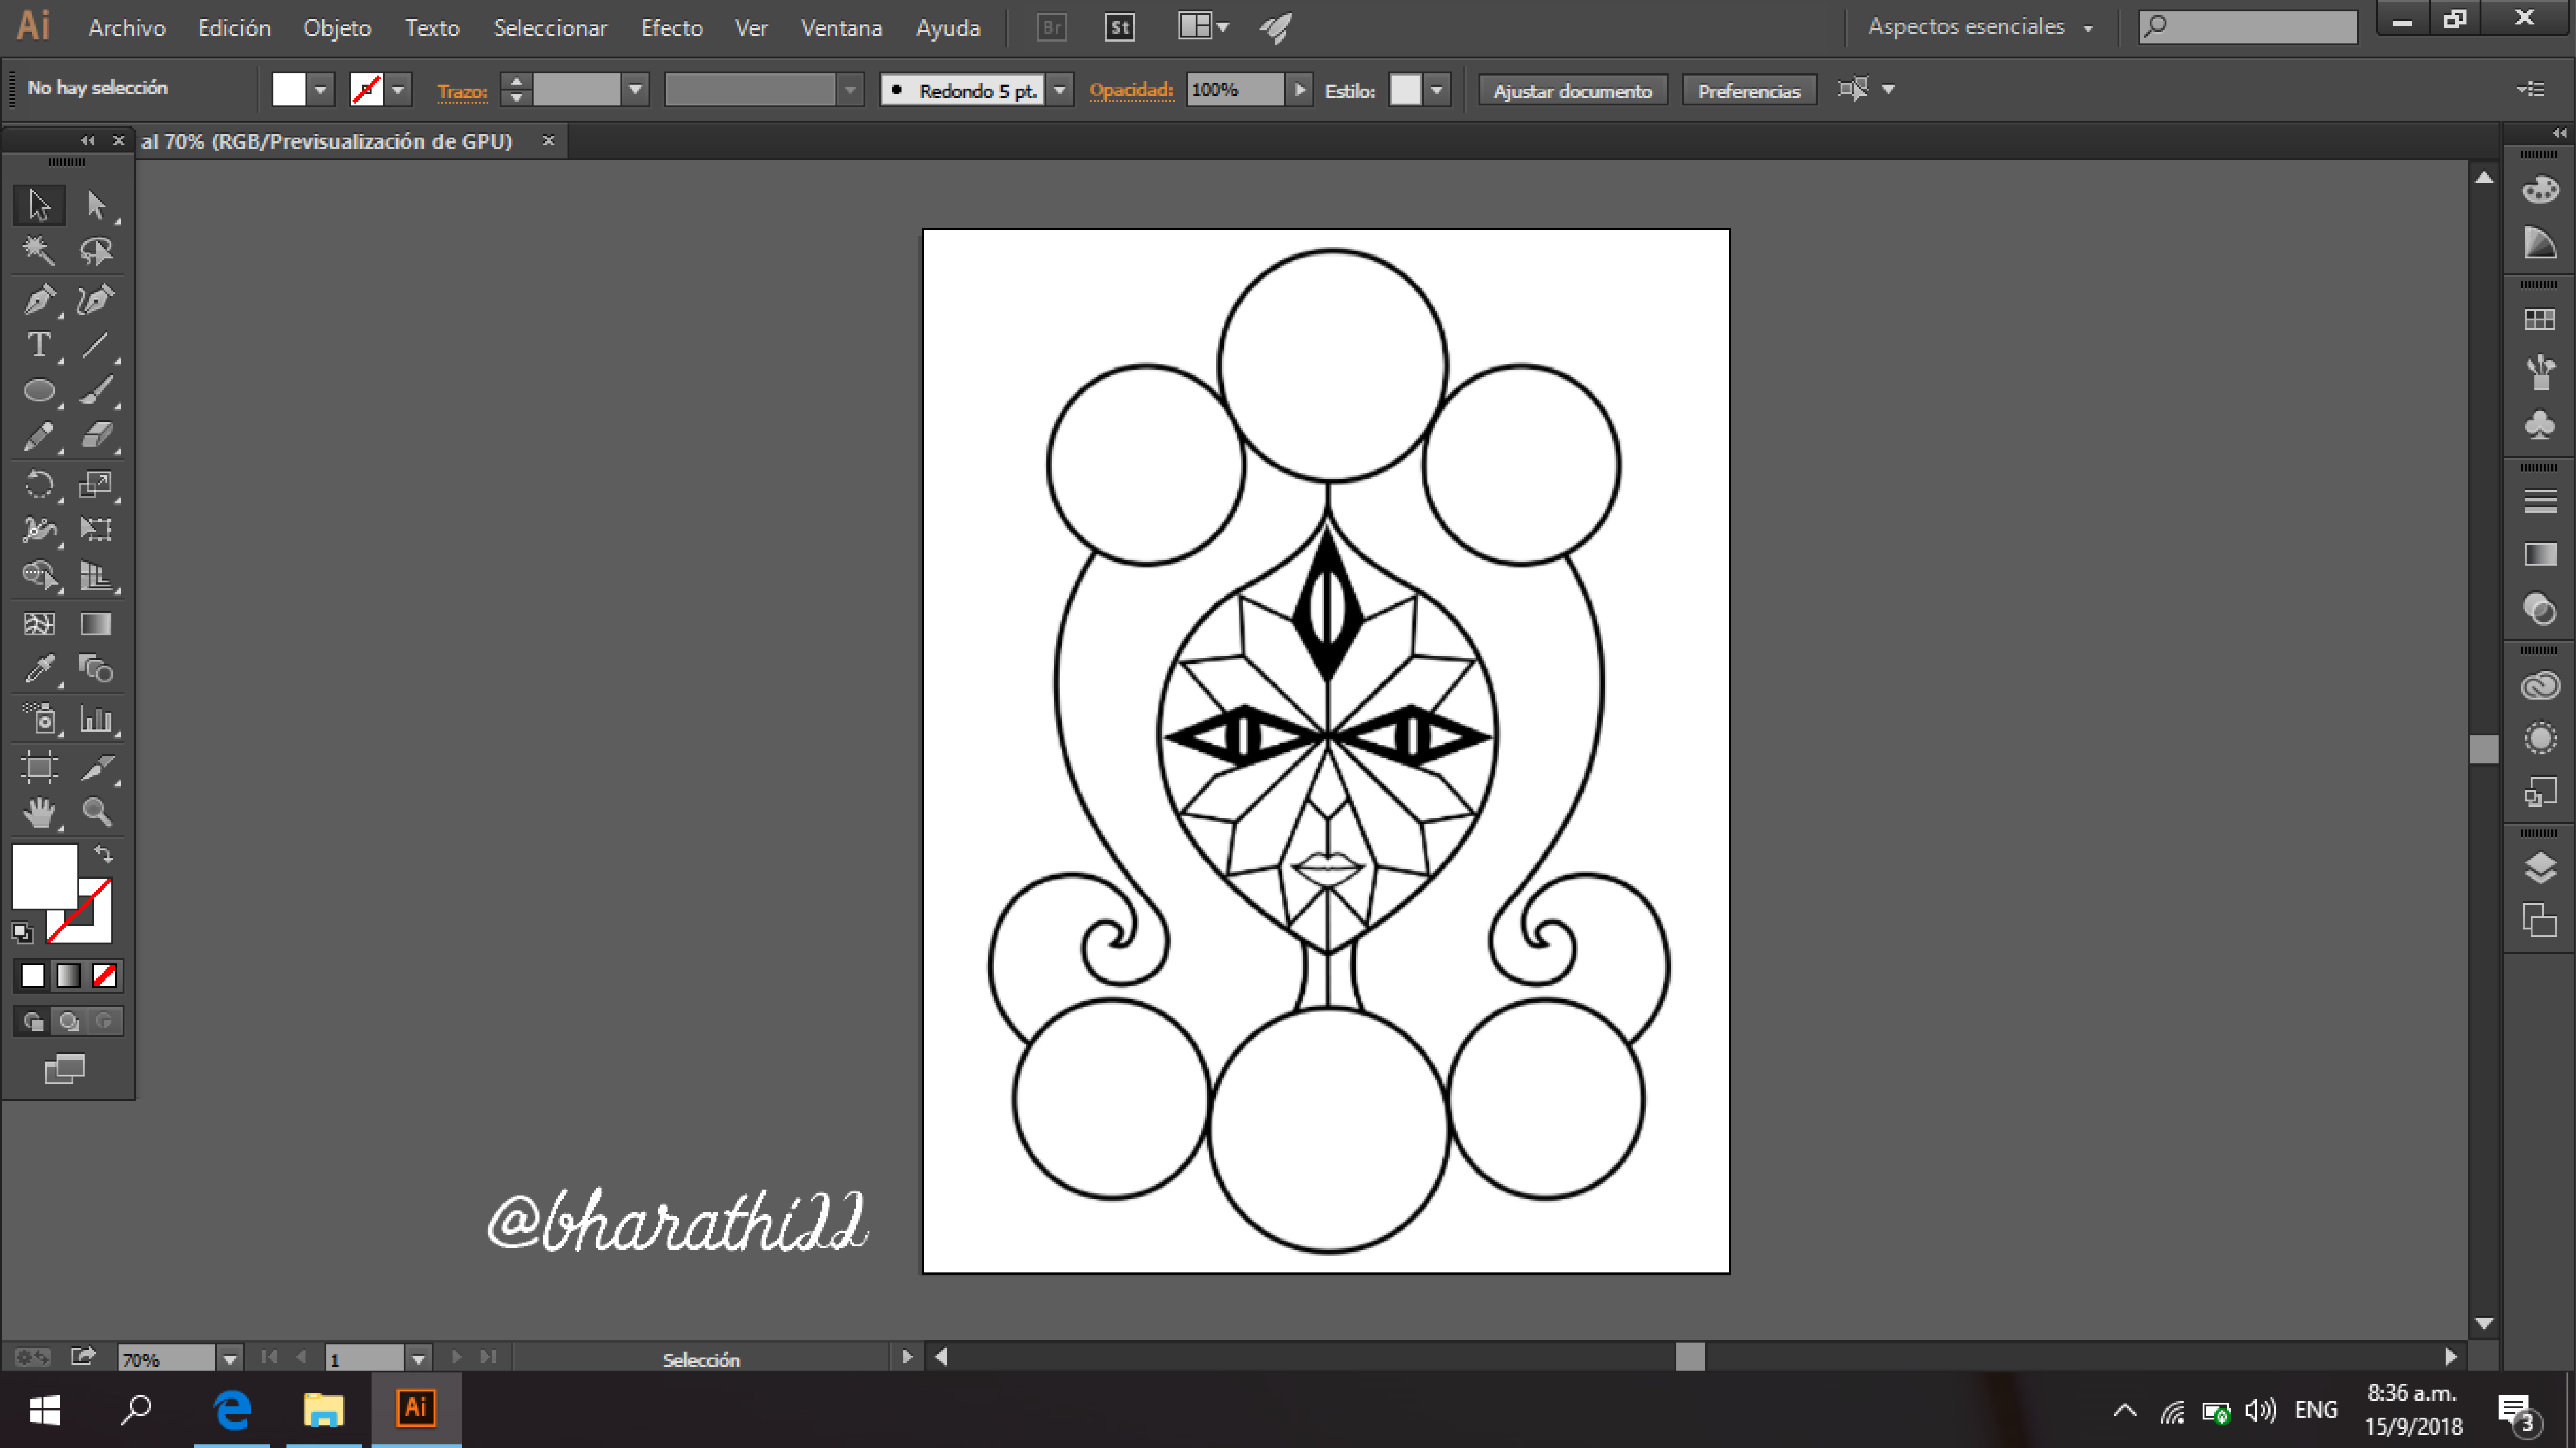Set paint mode to None
The height and width of the screenshot is (1448, 2576).
(x=105, y=976)
